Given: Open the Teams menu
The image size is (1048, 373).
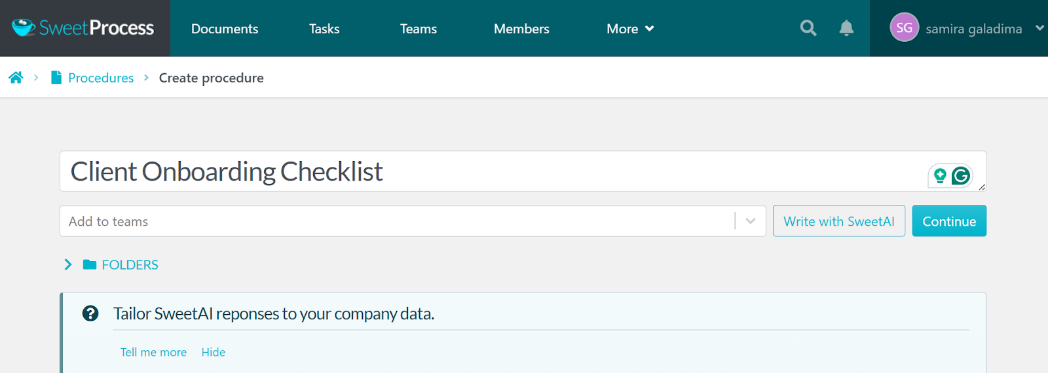Looking at the screenshot, I should tap(419, 29).
